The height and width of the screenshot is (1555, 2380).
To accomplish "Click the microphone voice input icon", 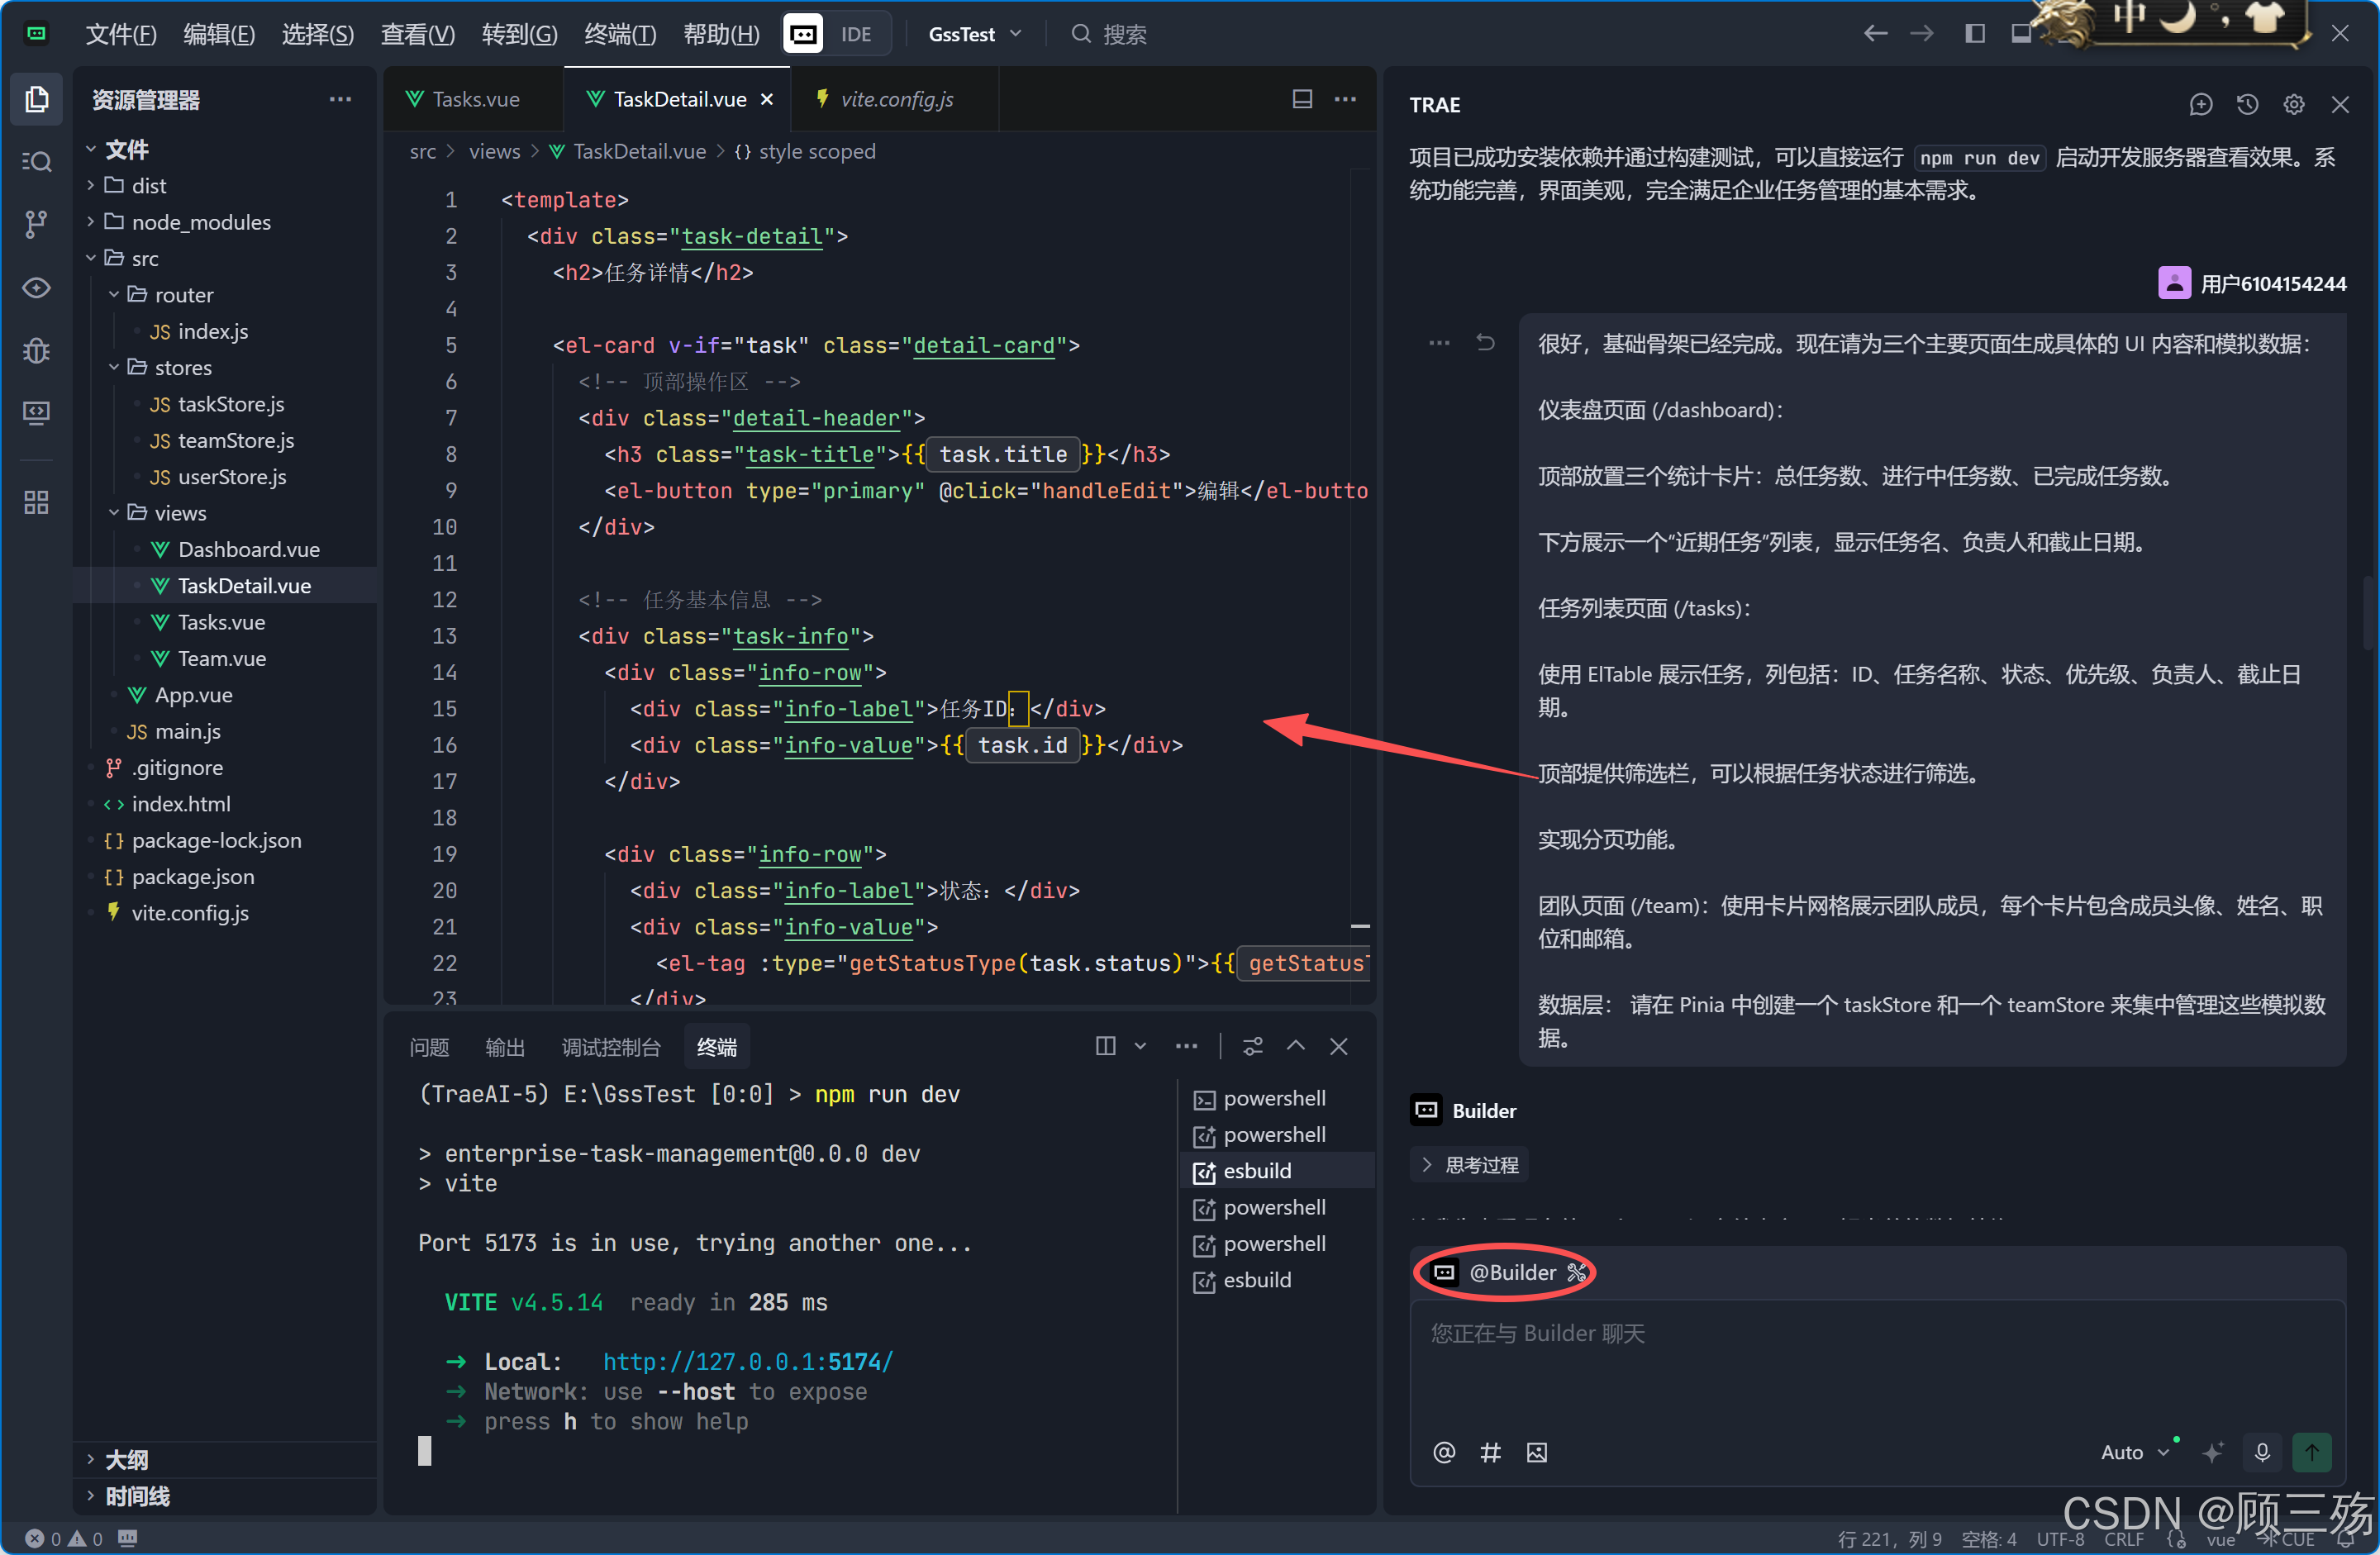I will pos(2262,1452).
